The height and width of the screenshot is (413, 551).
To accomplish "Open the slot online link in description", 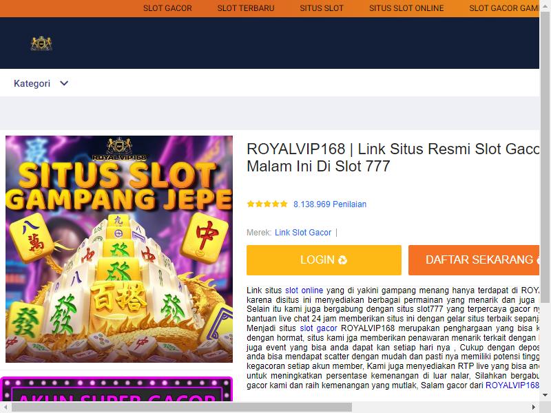I will (x=304, y=290).
